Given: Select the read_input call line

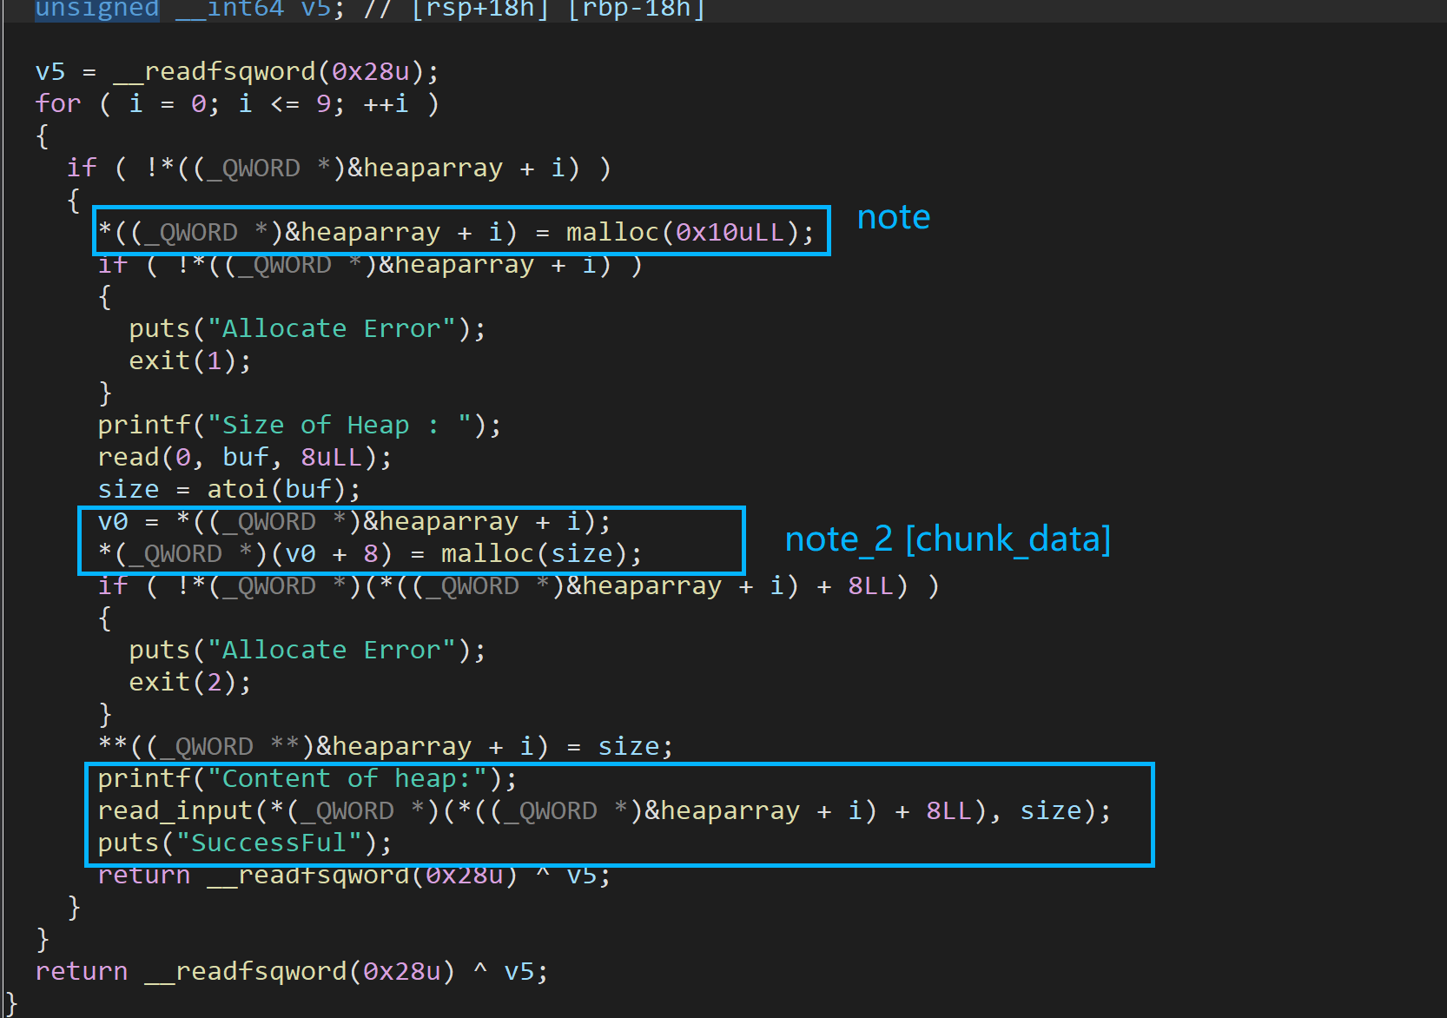Looking at the screenshot, I should click(x=605, y=810).
